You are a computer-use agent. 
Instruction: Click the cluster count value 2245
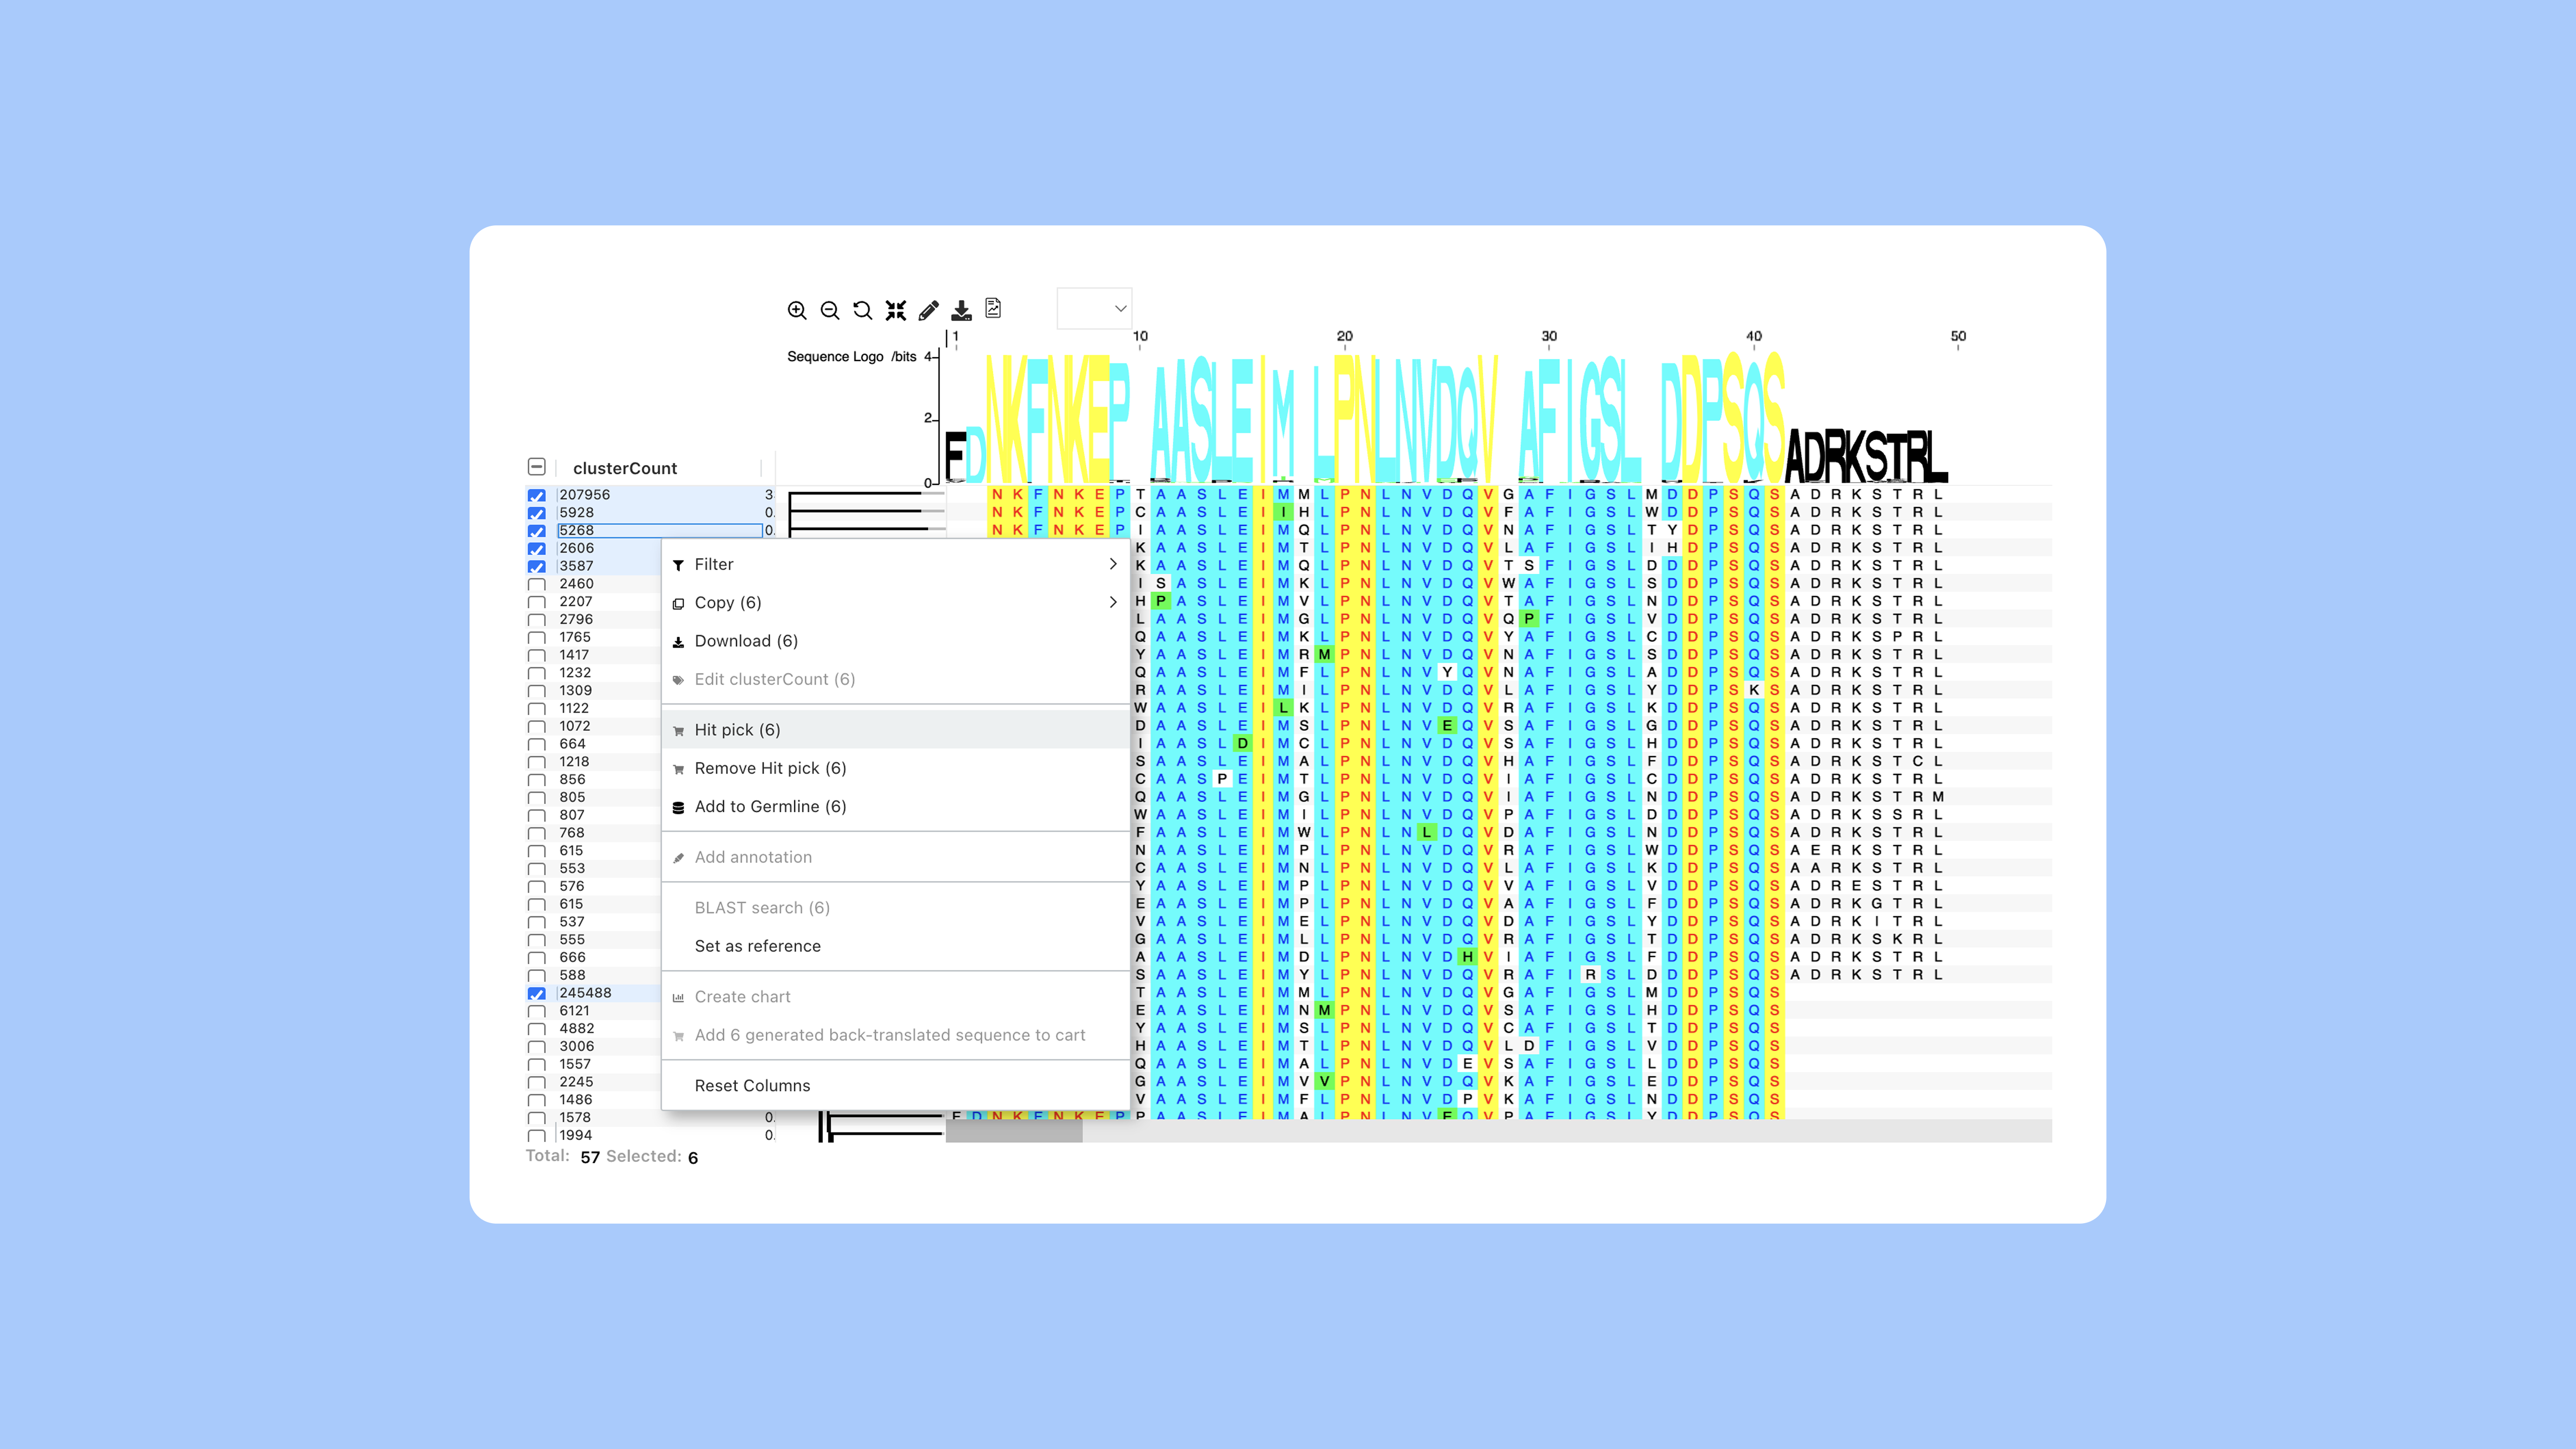coord(576,1082)
